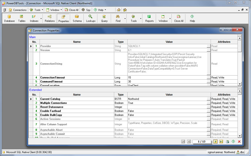
Task: Open Relations view from toolbar
Action: (50, 18)
